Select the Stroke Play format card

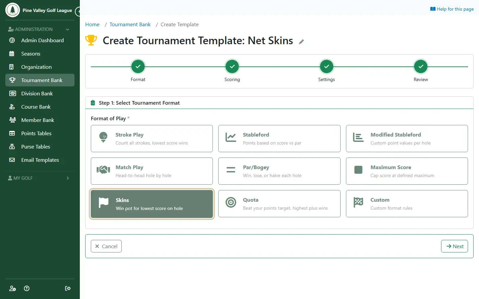point(152,139)
